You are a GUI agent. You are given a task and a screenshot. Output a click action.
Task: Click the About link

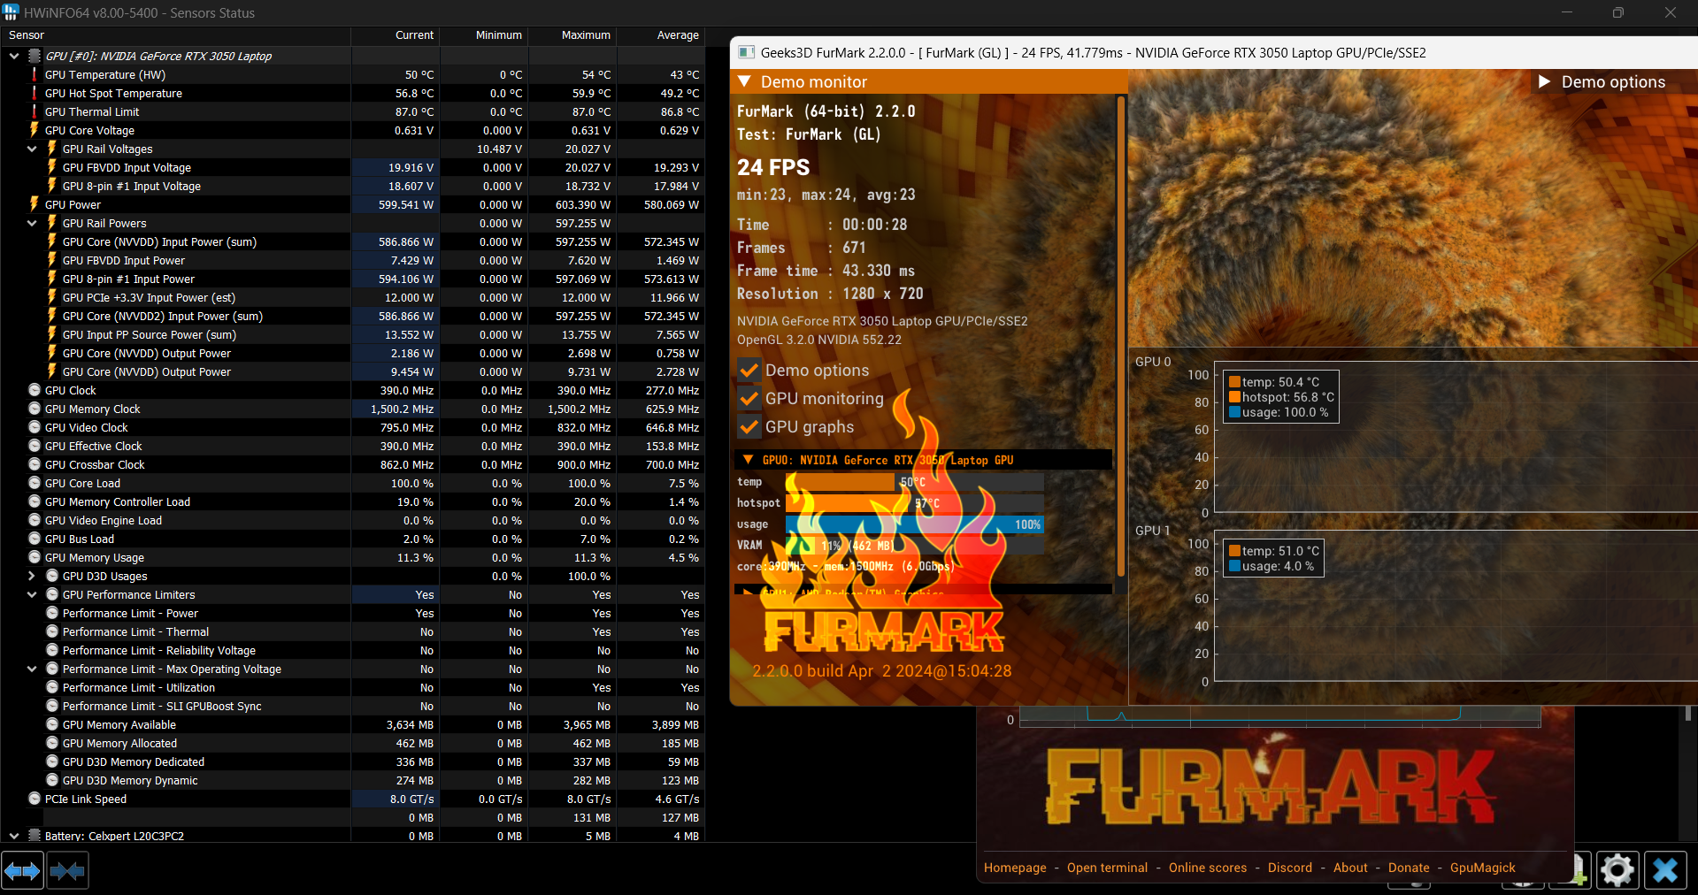(x=1350, y=868)
